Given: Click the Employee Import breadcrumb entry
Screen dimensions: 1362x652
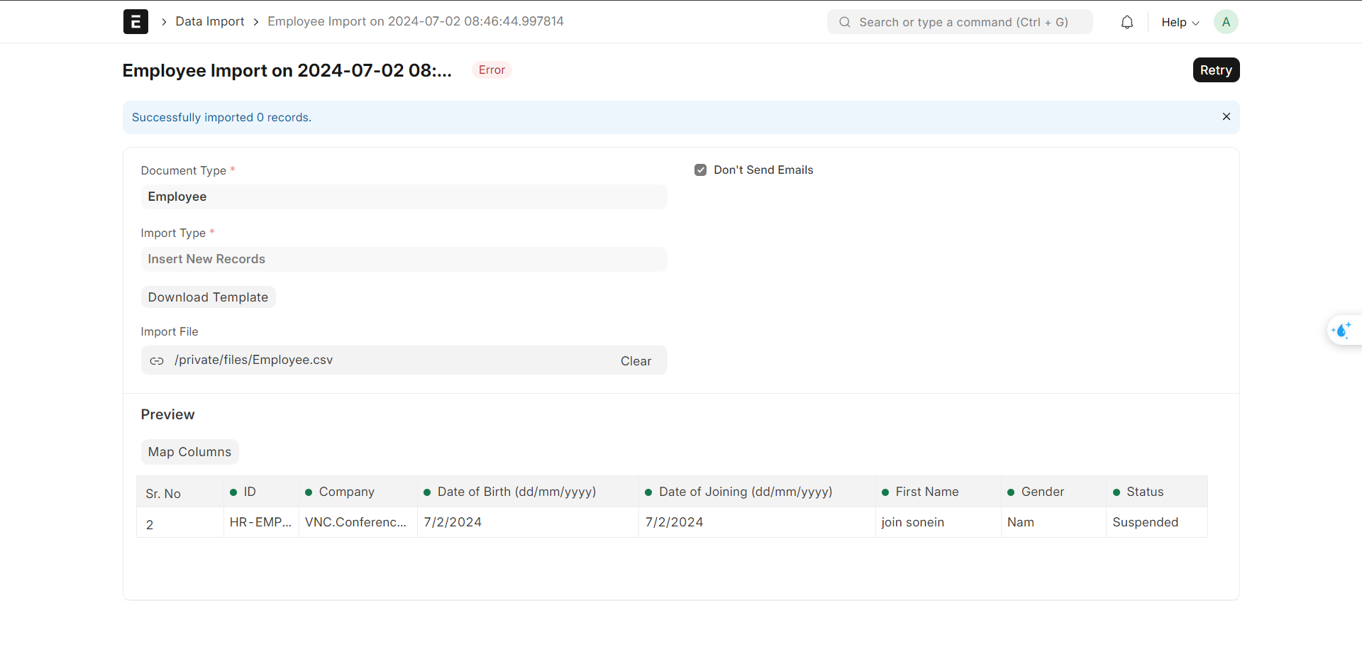Looking at the screenshot, I should (416, 21).
